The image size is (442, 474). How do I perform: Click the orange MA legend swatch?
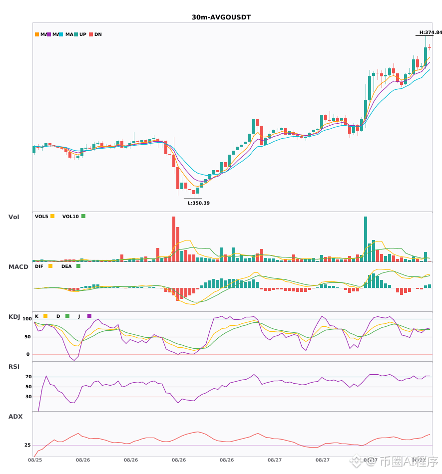(x=37, y=34)
